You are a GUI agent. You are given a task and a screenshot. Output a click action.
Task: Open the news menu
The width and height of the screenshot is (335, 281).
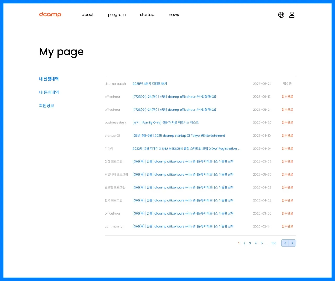pos(174,15)
